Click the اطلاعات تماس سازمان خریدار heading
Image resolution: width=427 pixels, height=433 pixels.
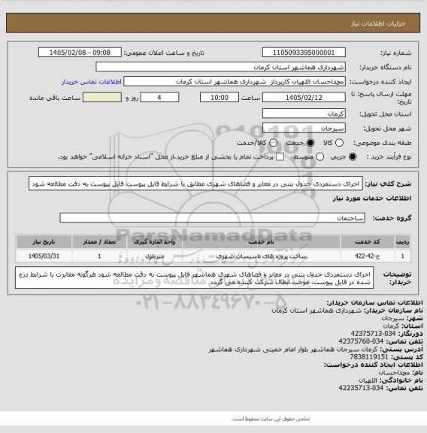tap(374, 302)
